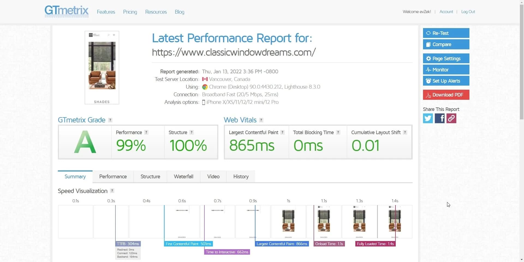Click help icon beside Web Vitals heading
524x262 pixels.
(261, 120)
